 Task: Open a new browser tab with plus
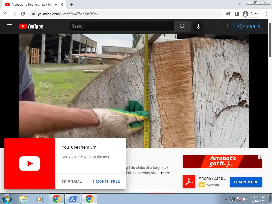click(72, 5)
